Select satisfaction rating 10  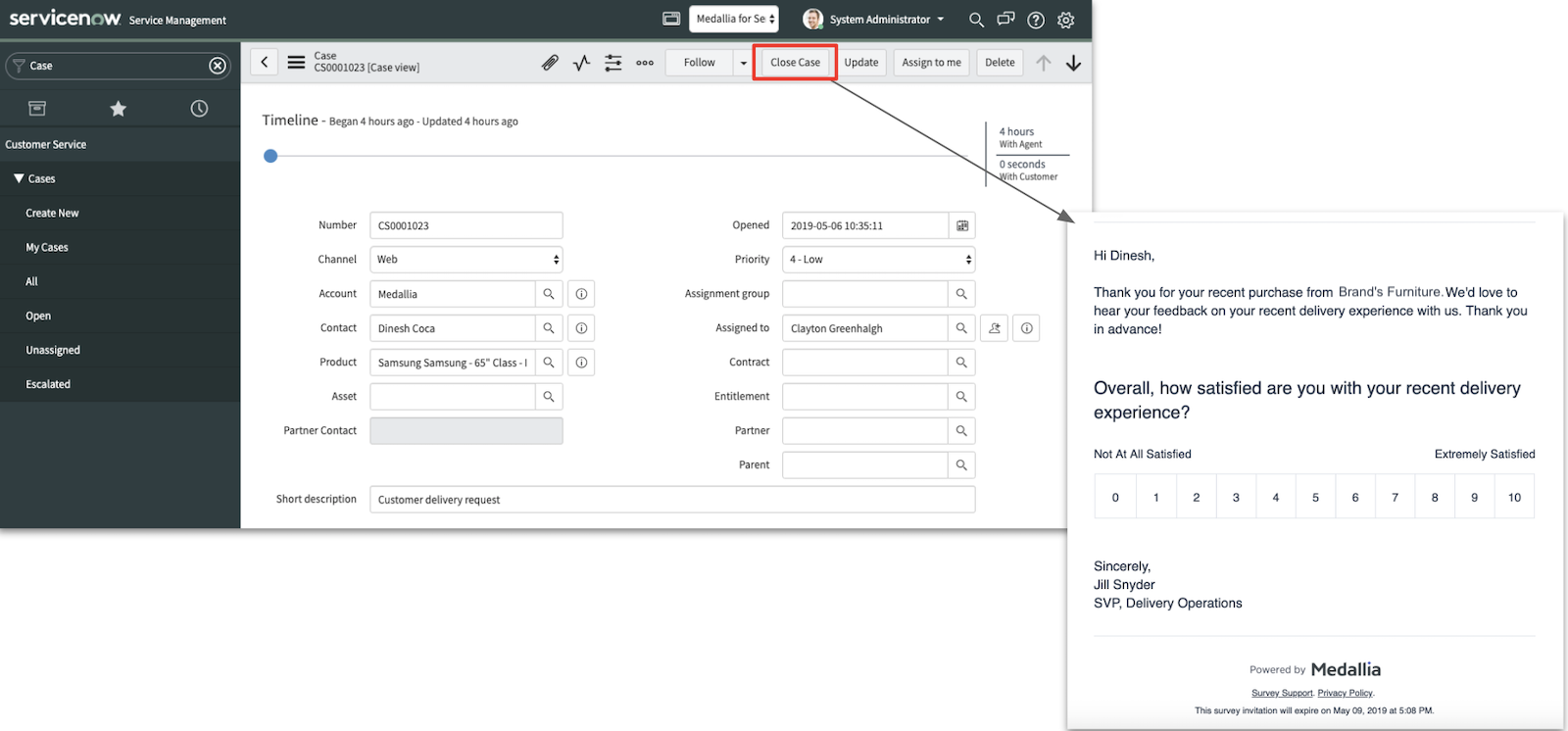click(1514, 497)
